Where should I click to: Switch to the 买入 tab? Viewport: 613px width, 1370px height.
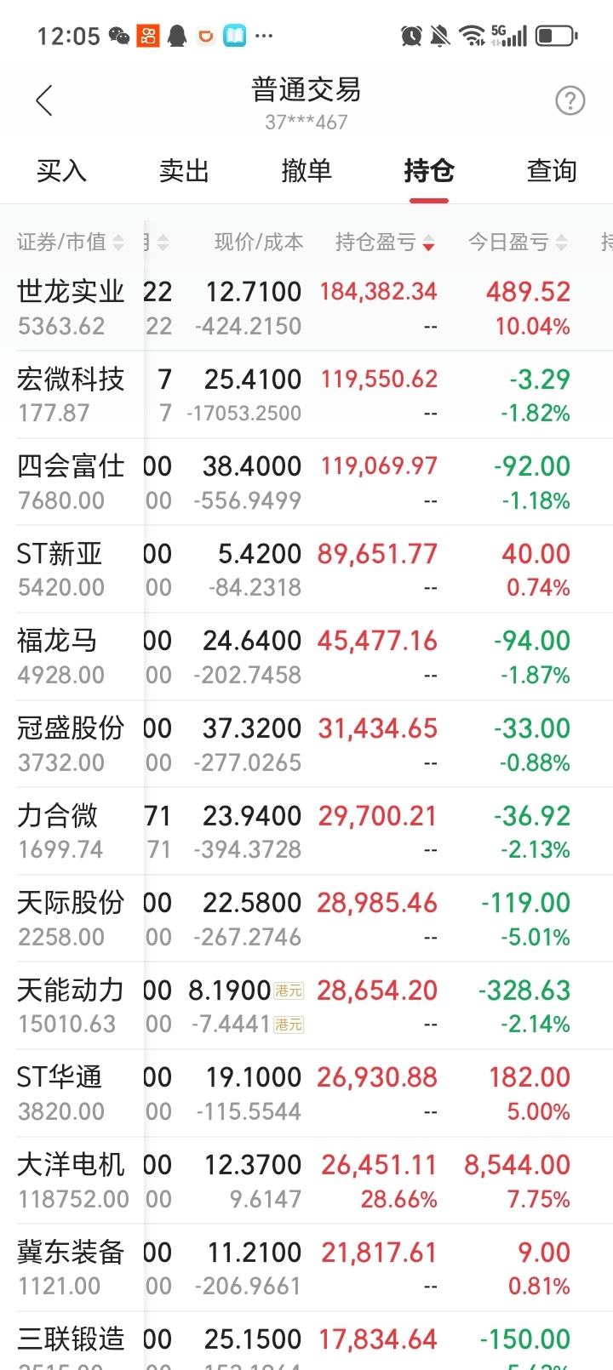[x=61, y=171]
